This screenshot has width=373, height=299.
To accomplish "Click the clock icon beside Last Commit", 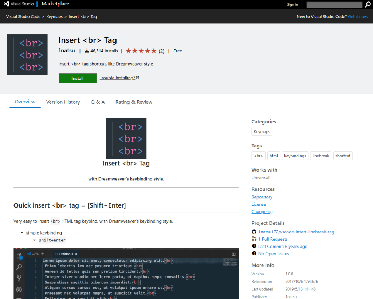I will click(x=254, y=246).
